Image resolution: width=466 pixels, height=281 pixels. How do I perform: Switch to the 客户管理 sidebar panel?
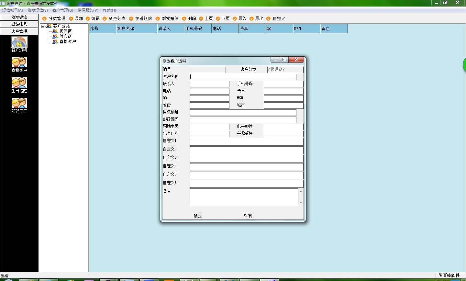point(19,31)
